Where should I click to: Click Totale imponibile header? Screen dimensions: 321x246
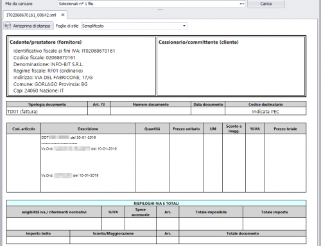click(x=211, y=212)
